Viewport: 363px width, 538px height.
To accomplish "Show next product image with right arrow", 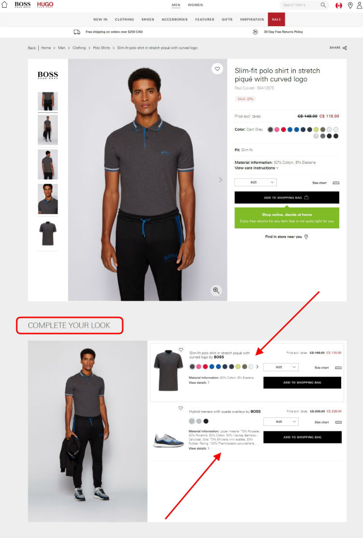I will (220, 179).
